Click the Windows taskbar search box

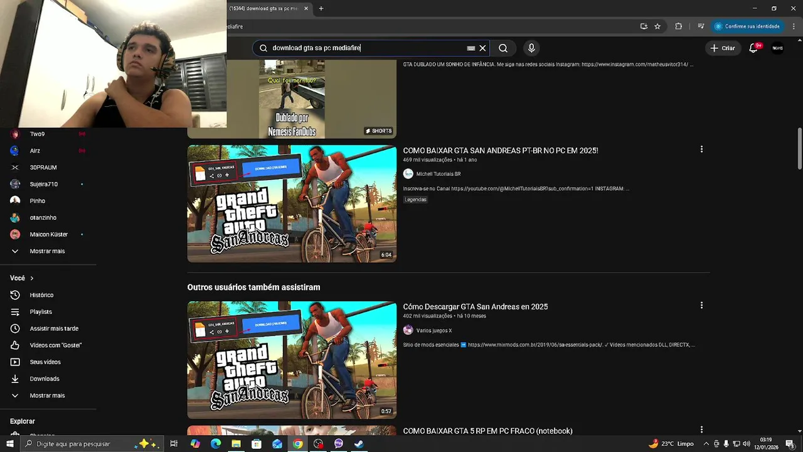91,444
